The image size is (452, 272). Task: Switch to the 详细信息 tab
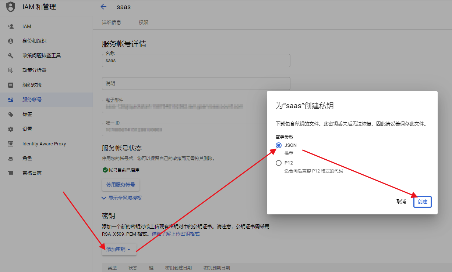click(112, 22)
